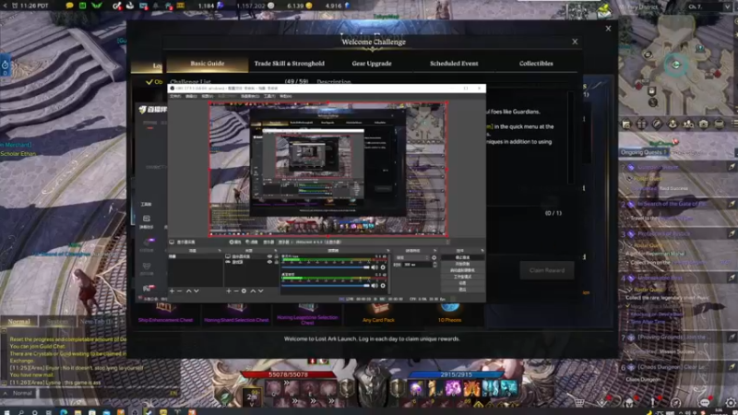The height and width of the screenshot is (415, 738).
Task: Add a new scene in OBS scenes dock
Action: [x=173, y=291]
